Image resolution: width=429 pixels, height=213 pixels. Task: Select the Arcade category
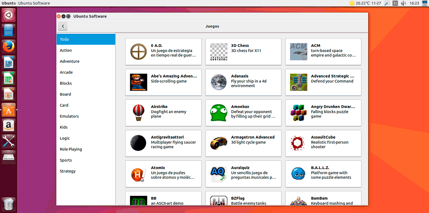tap(86, 72)
